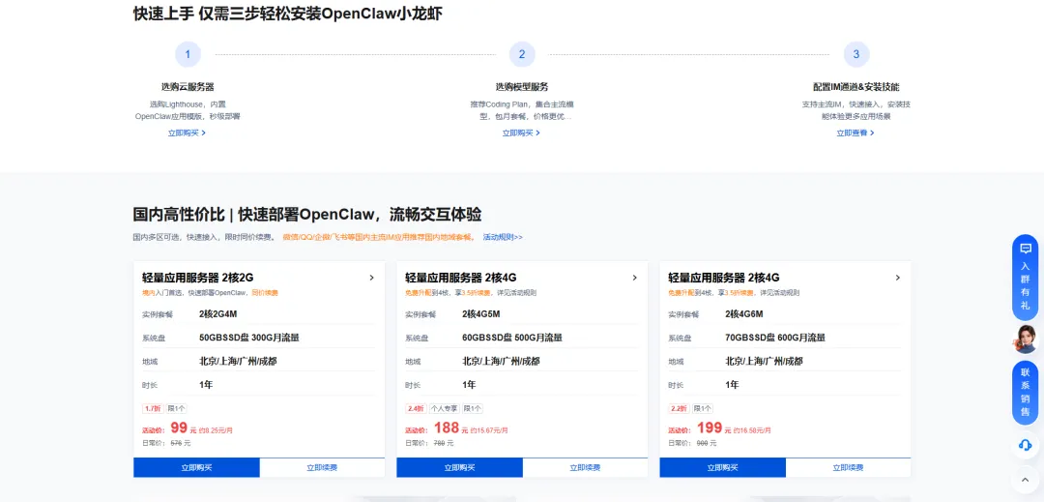The width and height of the screenshot is (1044, 502).
Task: Click 立即购买 link under 选购模型服务
Action: pyautogui.click(x=521, y=133)
